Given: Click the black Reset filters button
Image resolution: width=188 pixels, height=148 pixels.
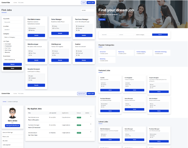Looking at the screenshot, I should 13,68.
